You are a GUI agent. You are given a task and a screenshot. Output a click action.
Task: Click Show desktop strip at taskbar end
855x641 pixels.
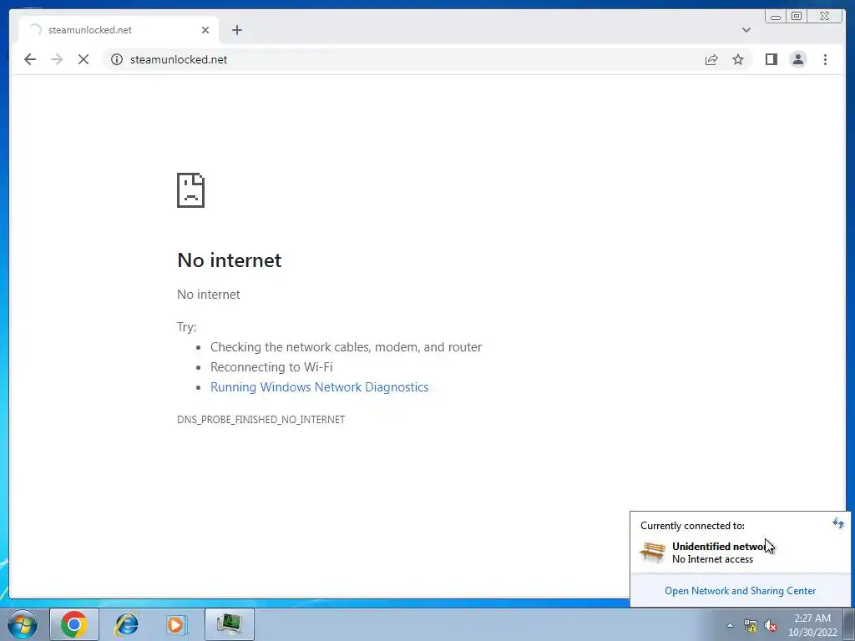pos(849,625)
